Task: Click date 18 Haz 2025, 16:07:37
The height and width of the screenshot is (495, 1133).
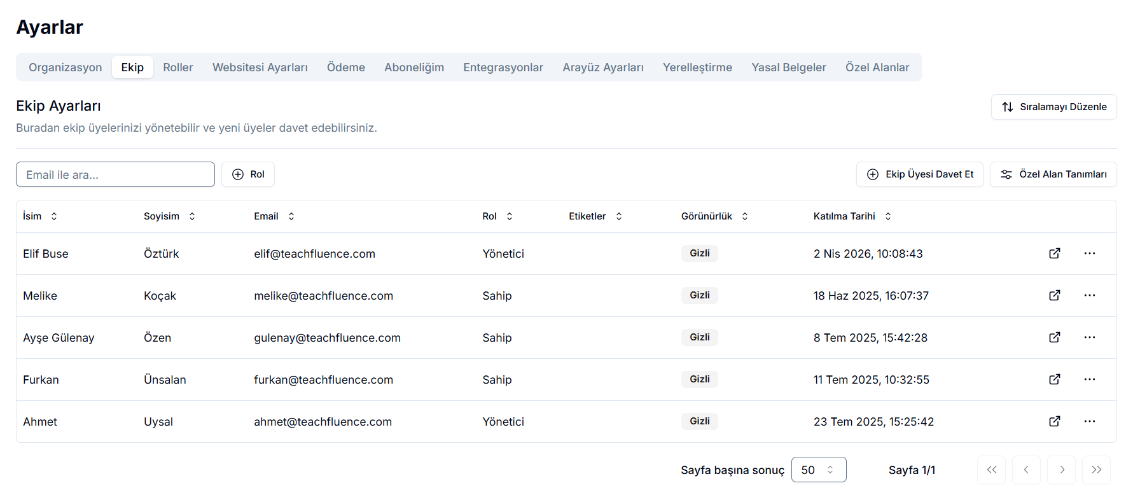Action: coord(871,296)
